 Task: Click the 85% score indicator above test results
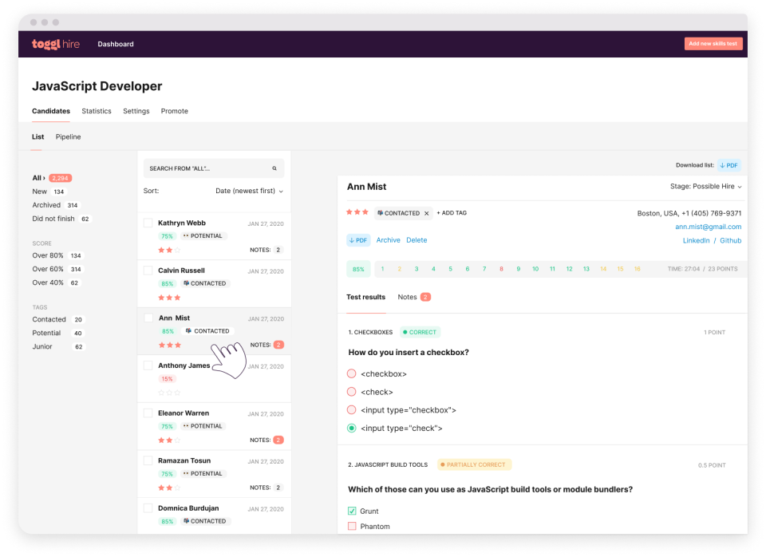(358, 269)
